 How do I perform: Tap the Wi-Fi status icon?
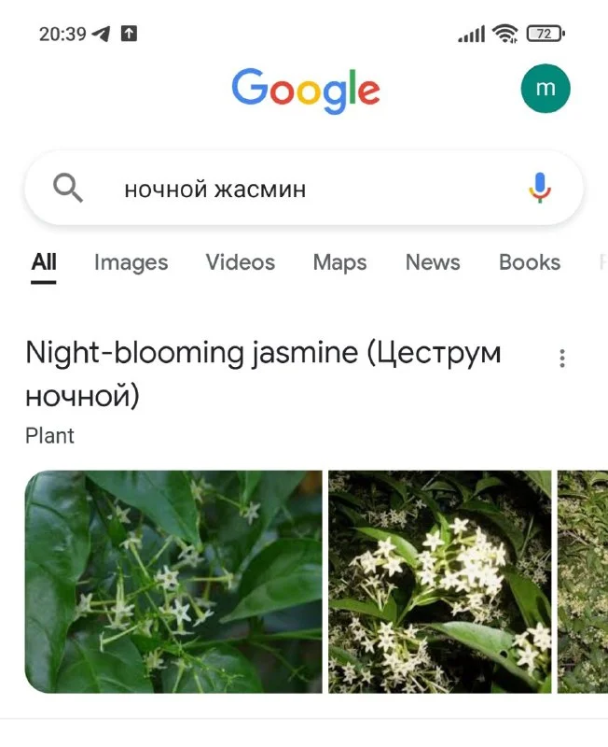pyautogui.click(x=504, y=34)
